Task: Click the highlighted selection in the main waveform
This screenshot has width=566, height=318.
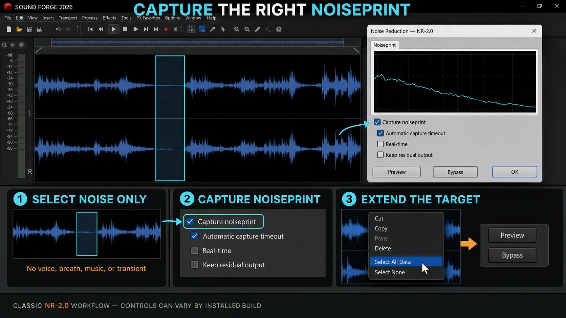Action: [x=170, y=118]
